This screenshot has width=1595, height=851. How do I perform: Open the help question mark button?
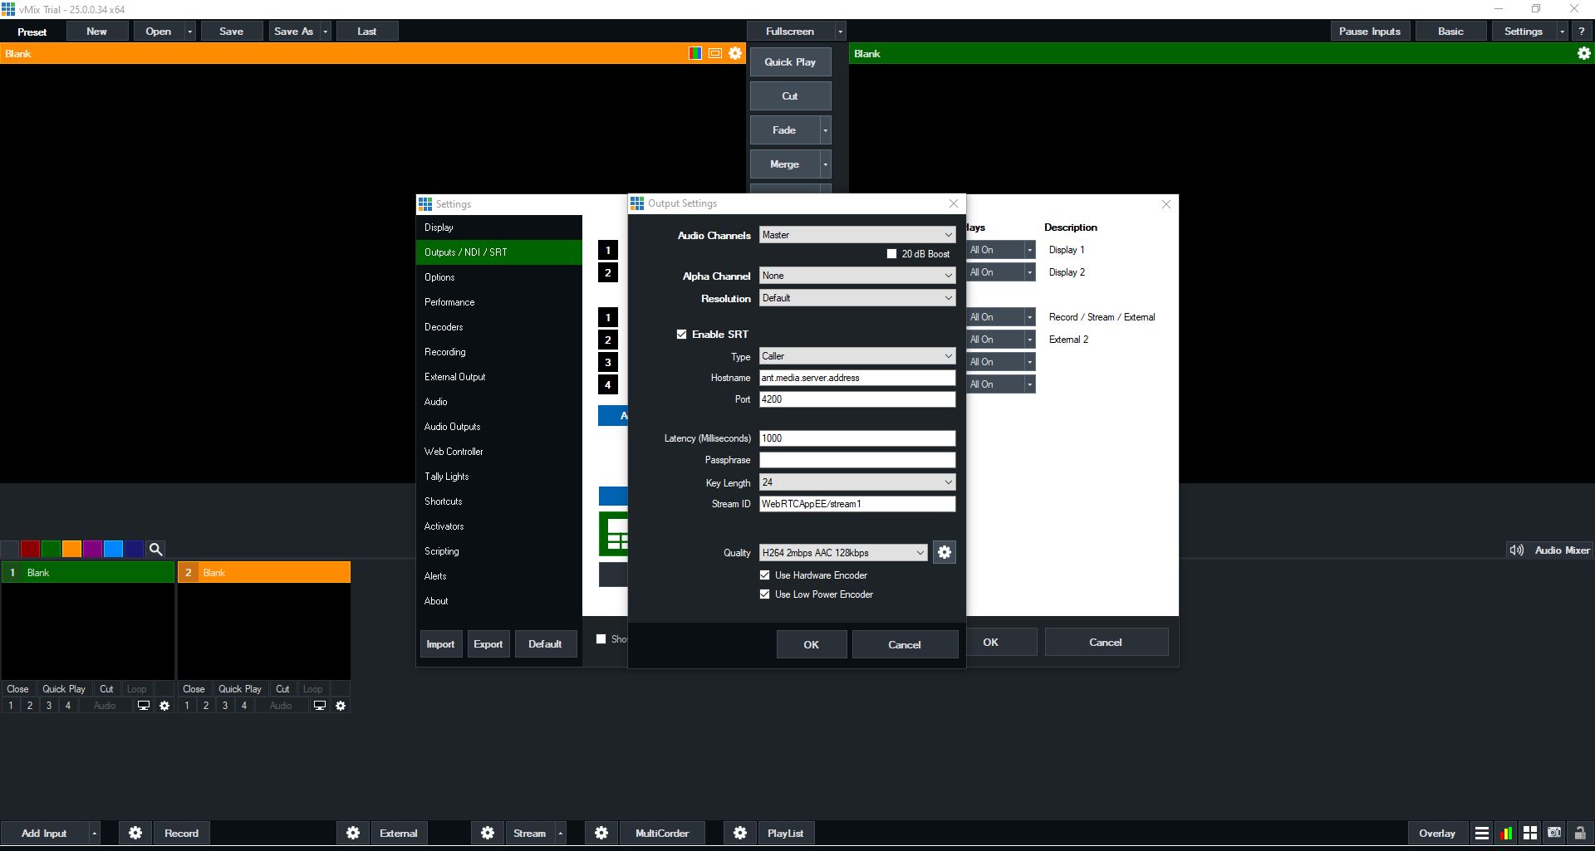point(1581,32)
